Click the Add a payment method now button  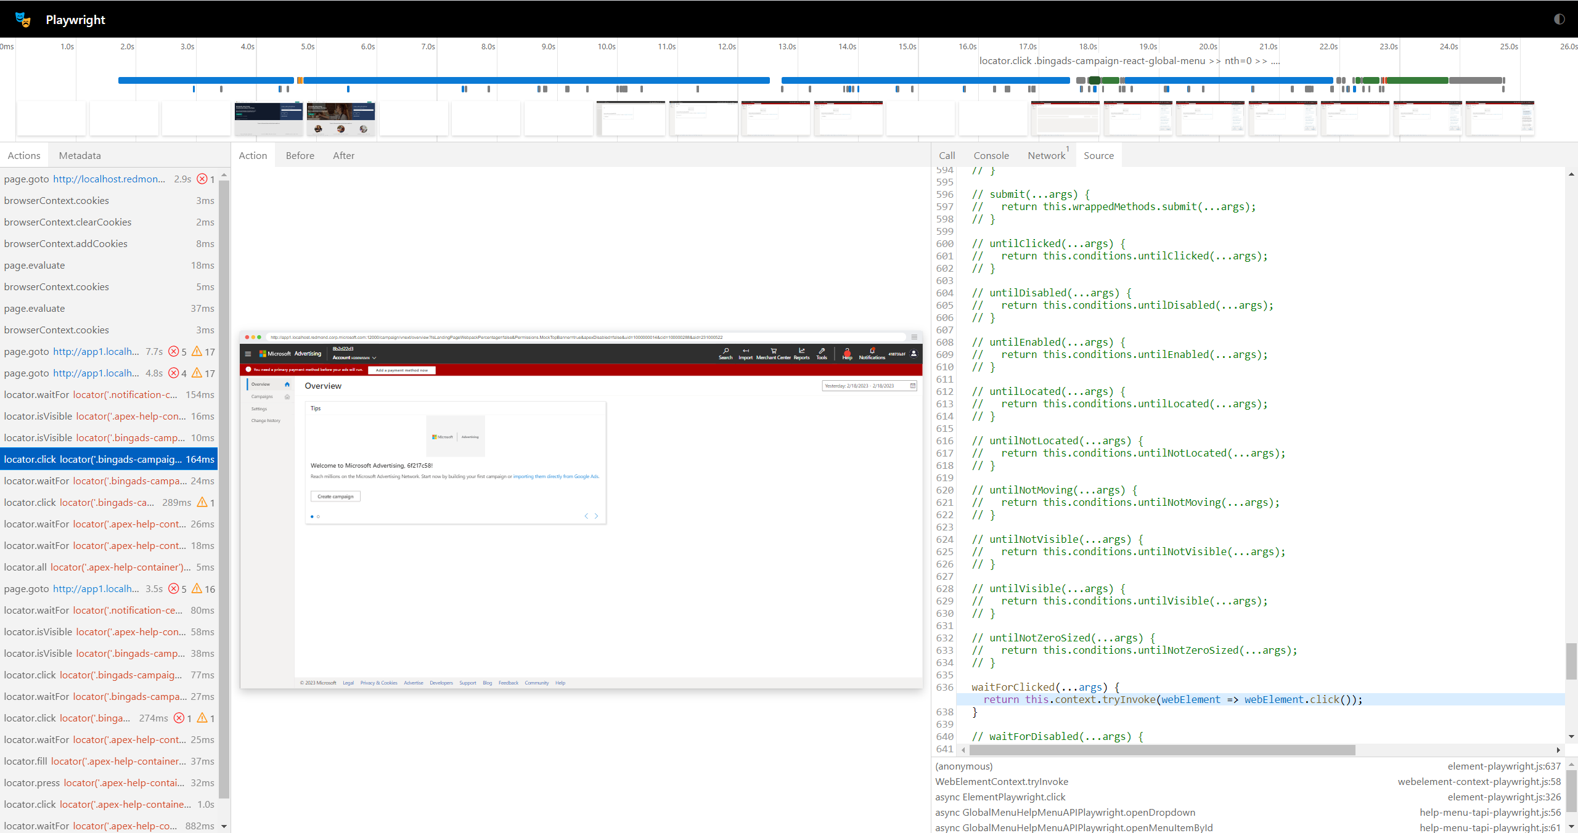402,370
